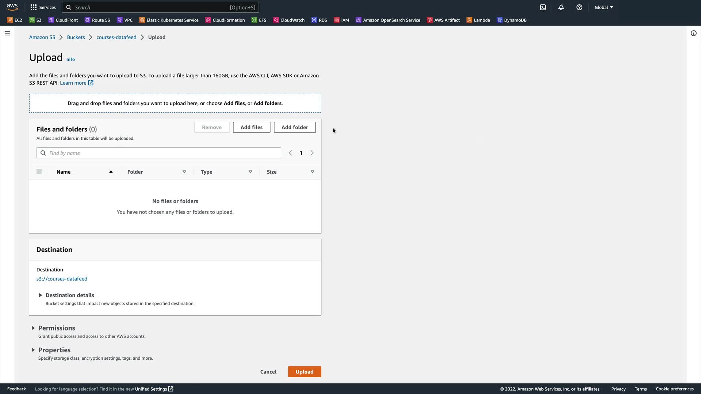
Task: Open the CloudShell terminal icon
Action: tap(543, 7)
